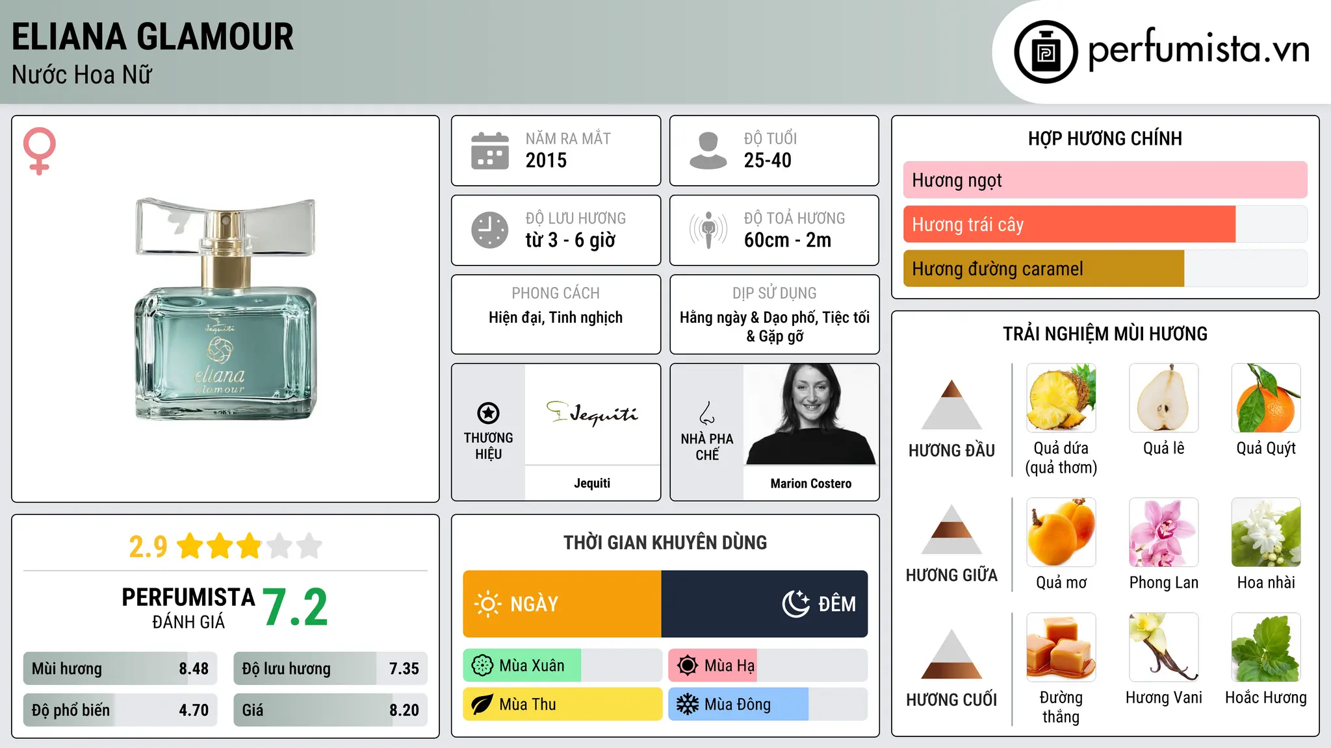Image resolution: width=1331 pixels, height=748 pixels.
Task: Click the Marion Costero portrait photo
Action: [x=810, y=414]
